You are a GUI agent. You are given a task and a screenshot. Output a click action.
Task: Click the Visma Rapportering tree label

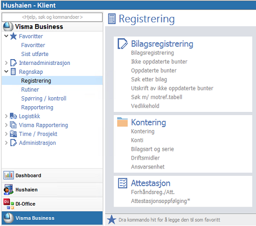click(x=43, y=125)
